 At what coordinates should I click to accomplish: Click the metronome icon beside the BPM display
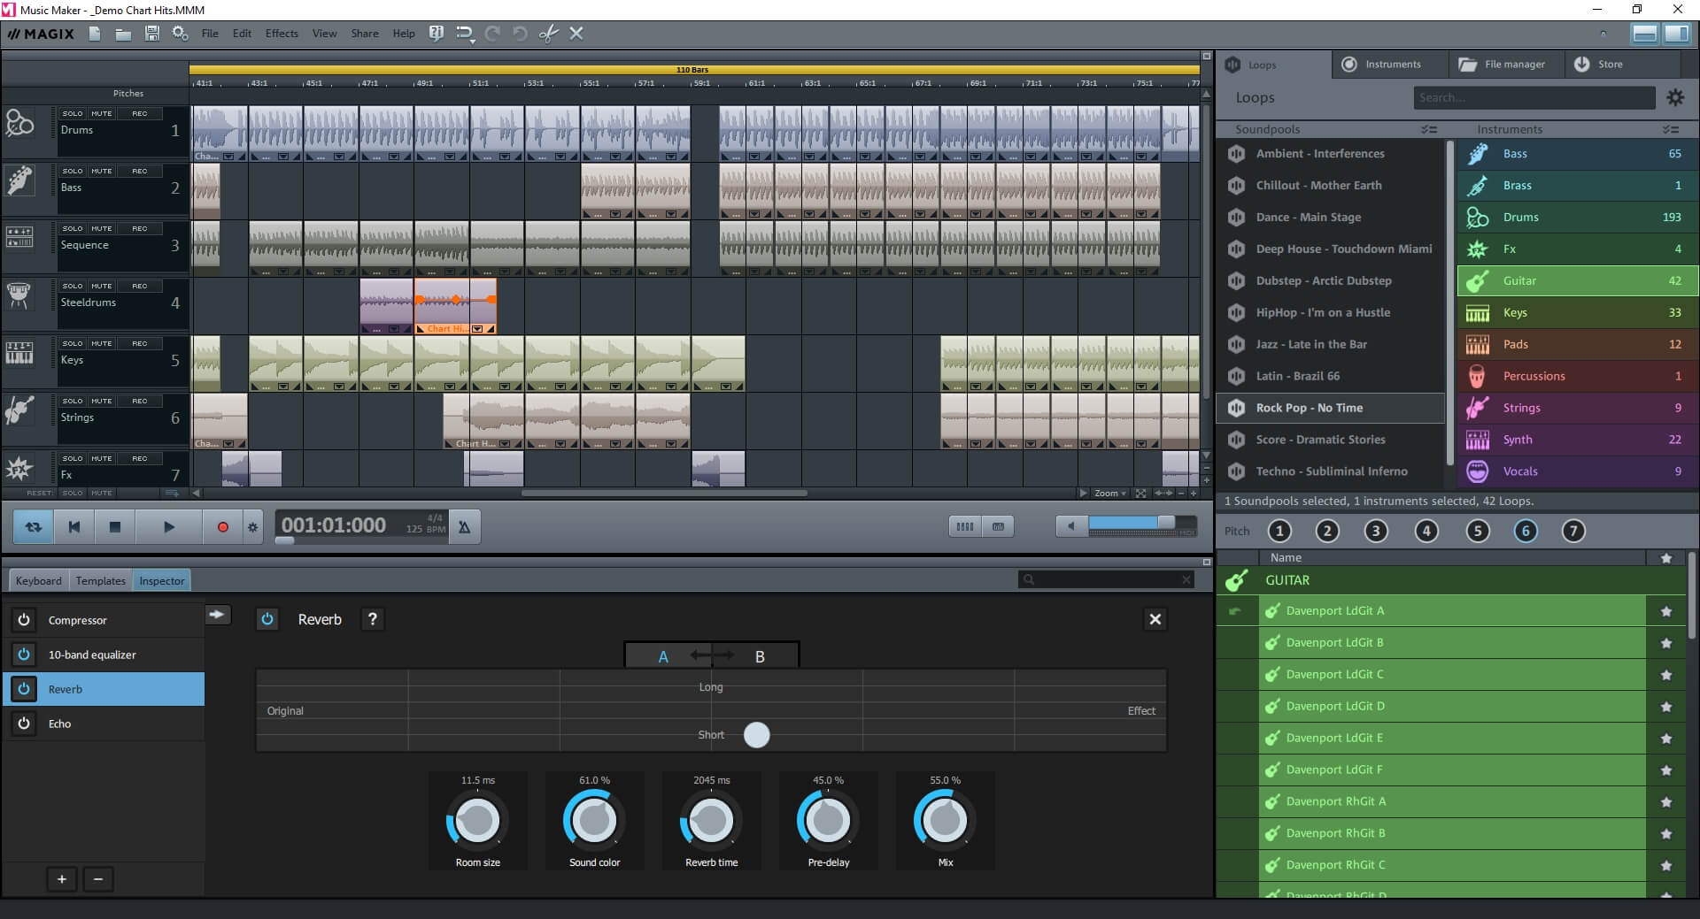coord(464,527)
